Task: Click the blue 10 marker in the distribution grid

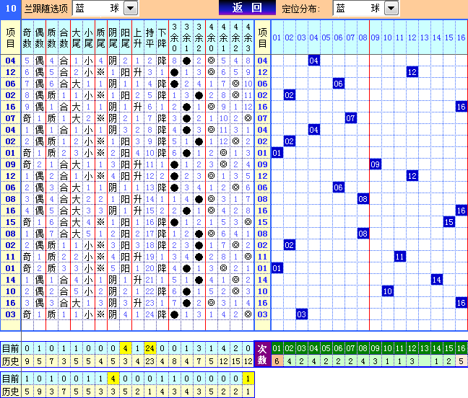Action: (387, 291)
